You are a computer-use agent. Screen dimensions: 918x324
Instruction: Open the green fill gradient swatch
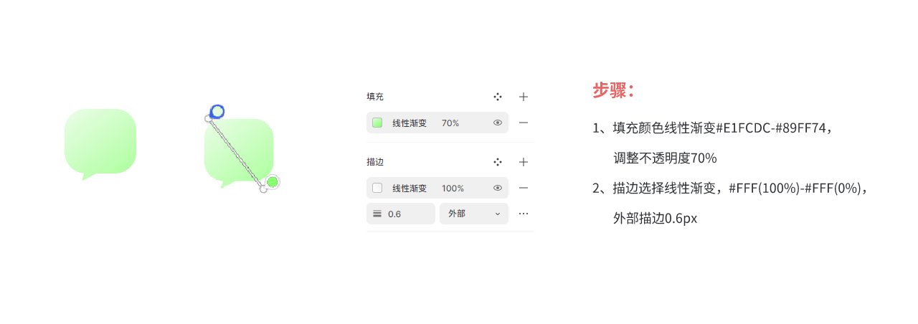pos(377,123)
